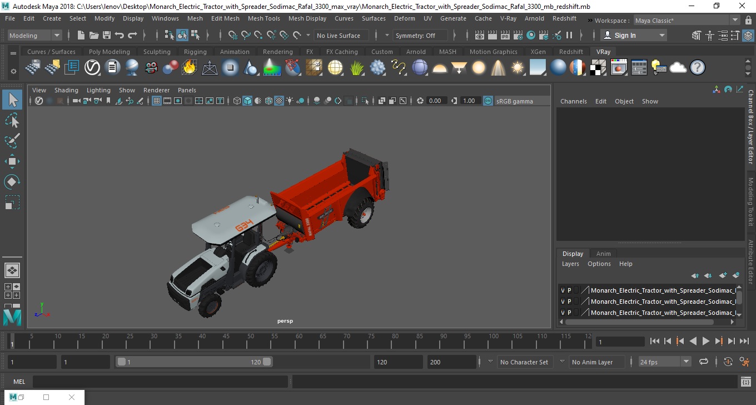Create V-Ray camera from shelf icon

(151, 68)
